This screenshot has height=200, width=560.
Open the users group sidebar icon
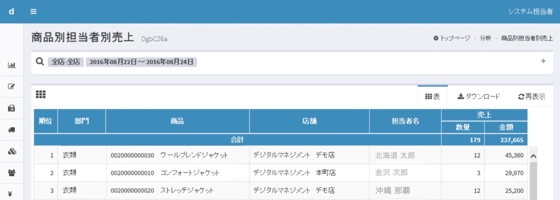click(12, 173)
